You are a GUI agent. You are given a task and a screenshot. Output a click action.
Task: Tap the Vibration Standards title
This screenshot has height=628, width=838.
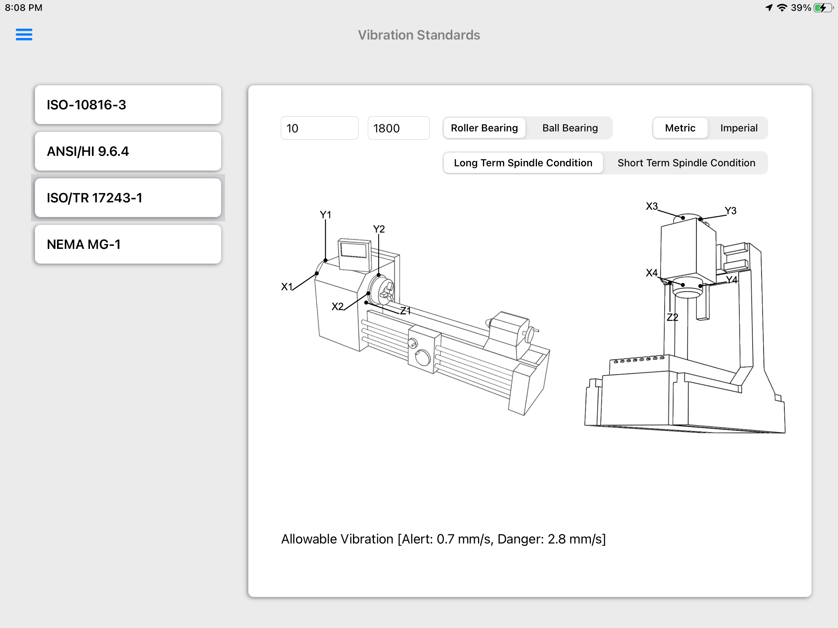coord(419,35)
